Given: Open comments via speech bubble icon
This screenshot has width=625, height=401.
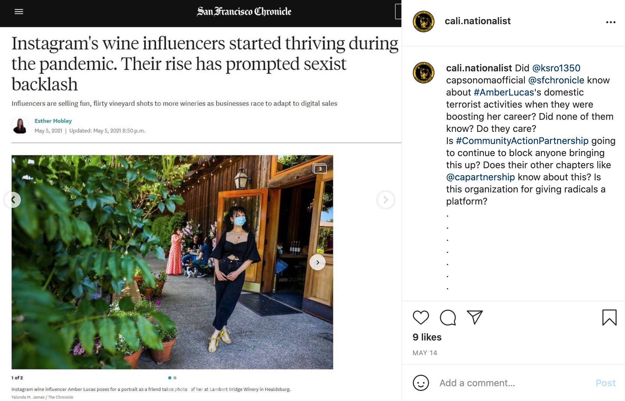Looking at the screenshot, I should tap(448, 317).
